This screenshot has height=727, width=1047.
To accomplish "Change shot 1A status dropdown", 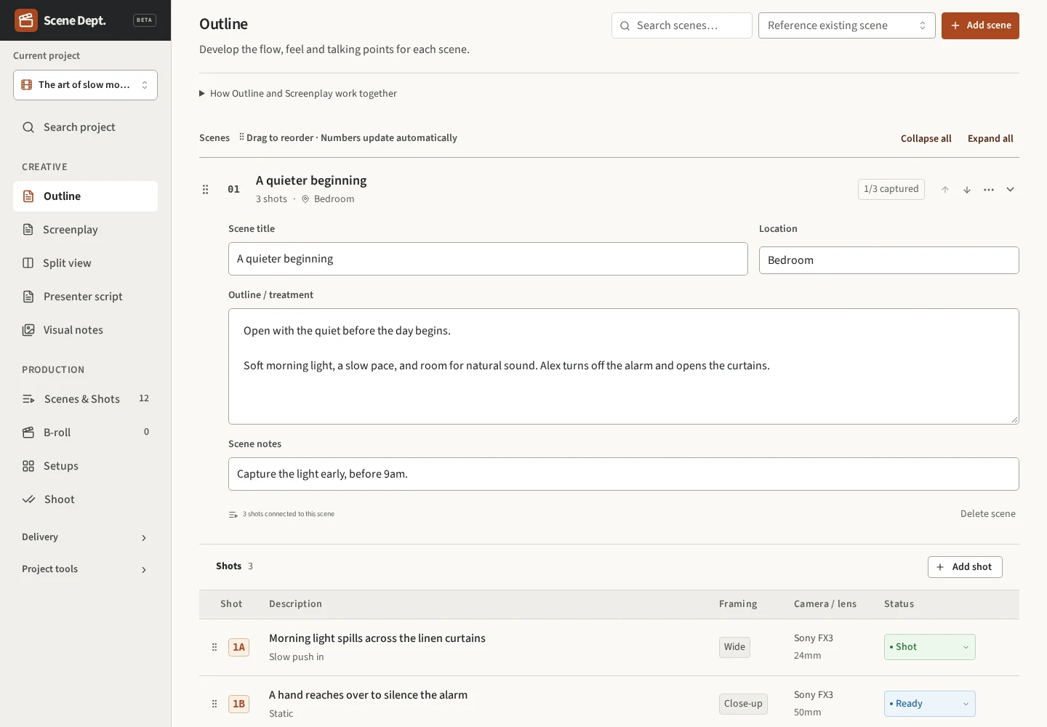I will click(x=929, y=647).
